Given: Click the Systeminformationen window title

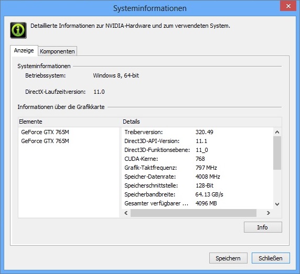Looking at the screenshot, I should [x=150, y=8].
